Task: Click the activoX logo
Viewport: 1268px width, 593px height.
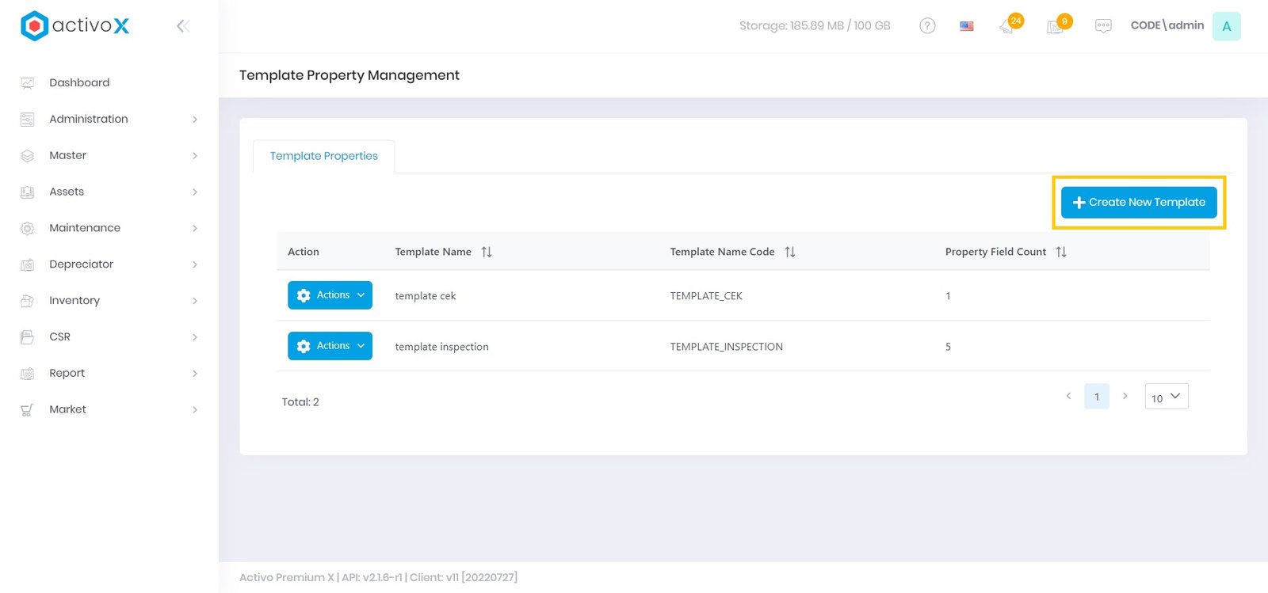Action: [75, 26]
